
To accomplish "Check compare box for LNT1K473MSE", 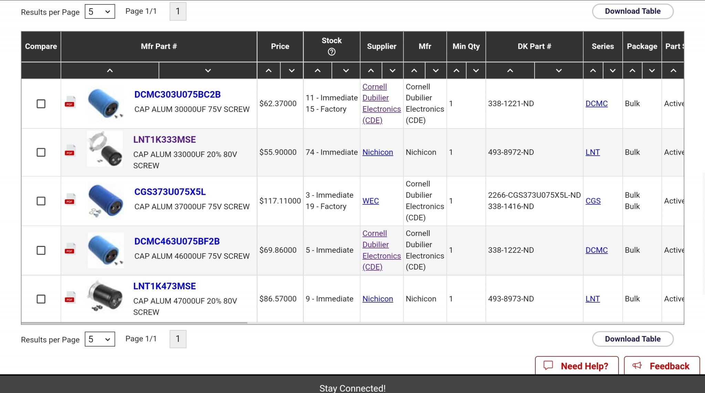I will point(41,299).
